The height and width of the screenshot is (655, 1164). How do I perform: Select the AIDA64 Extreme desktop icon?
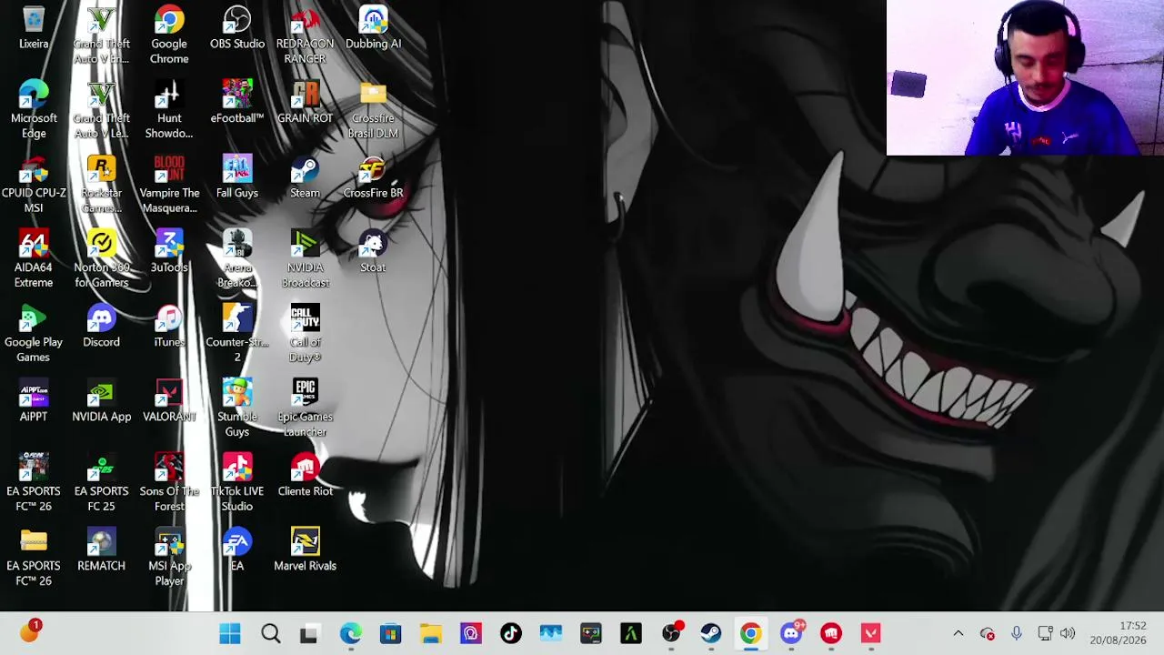click(34, 259)
